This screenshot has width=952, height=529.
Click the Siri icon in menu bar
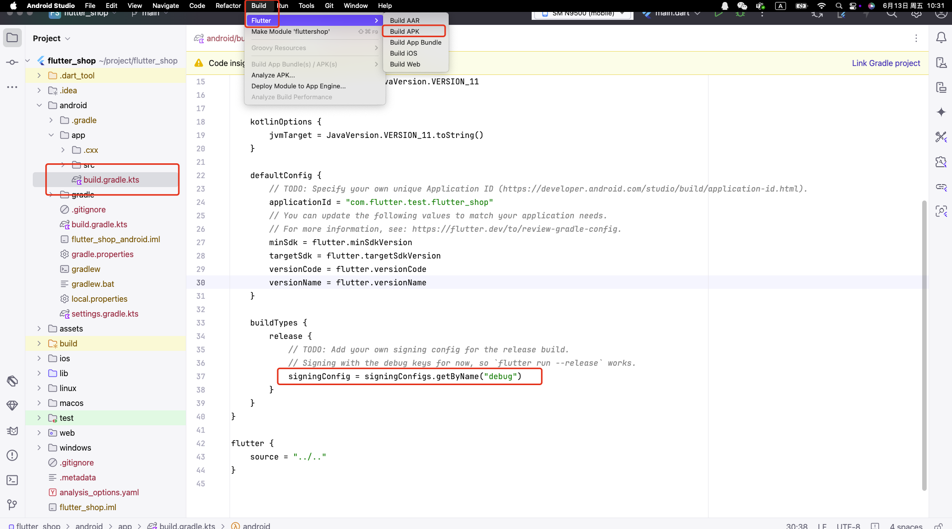click(871, 6)
